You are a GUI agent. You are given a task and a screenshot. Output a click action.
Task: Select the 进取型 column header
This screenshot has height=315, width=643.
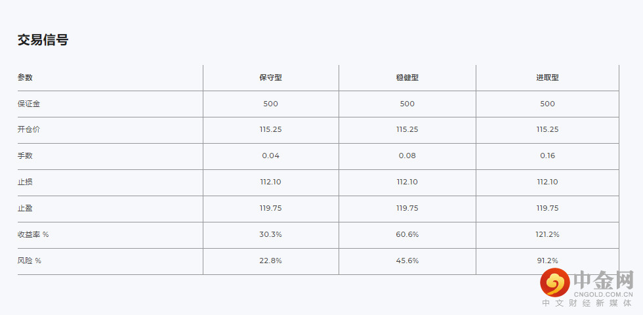[547, 77]
